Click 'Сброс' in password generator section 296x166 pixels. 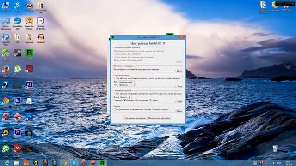coord(179,101)
